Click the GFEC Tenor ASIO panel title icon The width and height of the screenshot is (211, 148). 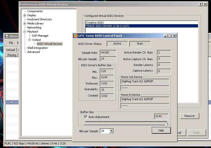(x=75, y=36)
